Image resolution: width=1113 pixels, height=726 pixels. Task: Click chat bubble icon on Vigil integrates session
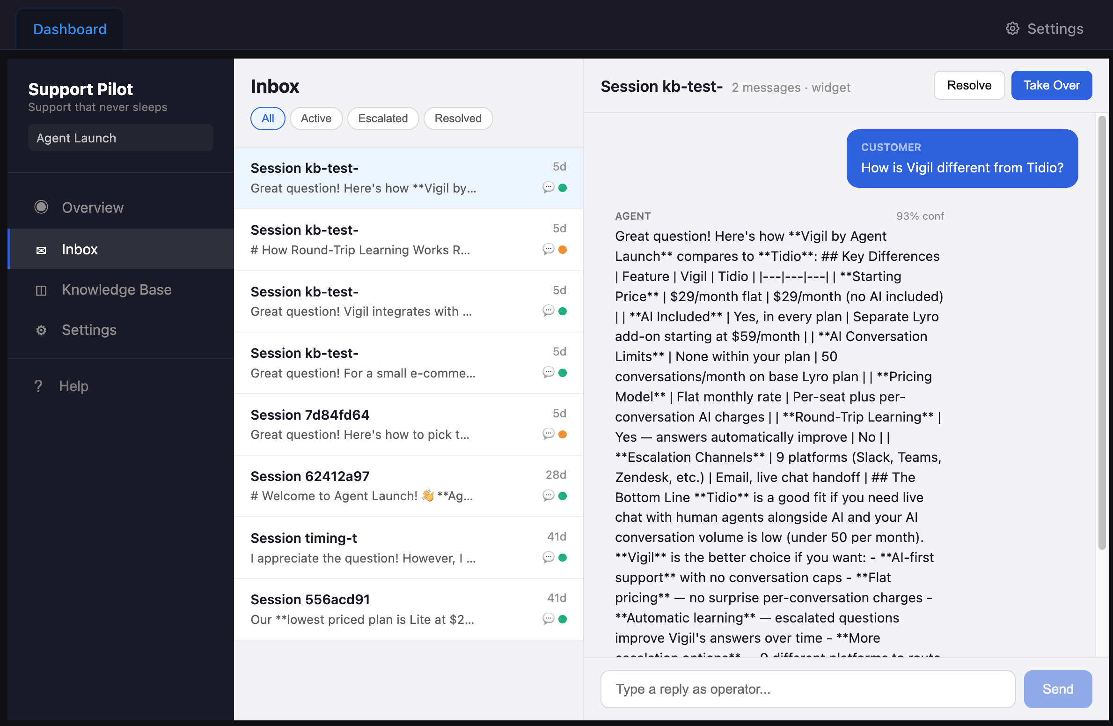549,311
